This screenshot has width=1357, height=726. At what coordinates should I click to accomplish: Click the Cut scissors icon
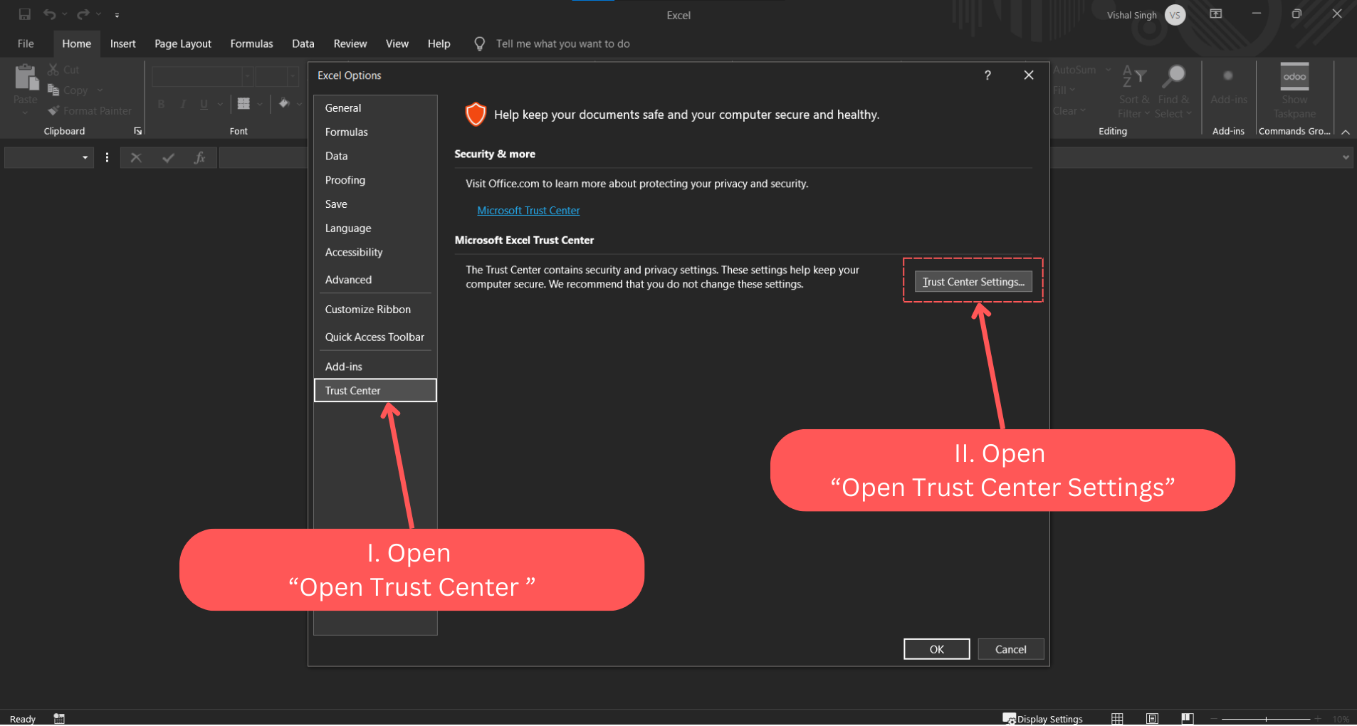pyautogui.click(x=53, y=70)
